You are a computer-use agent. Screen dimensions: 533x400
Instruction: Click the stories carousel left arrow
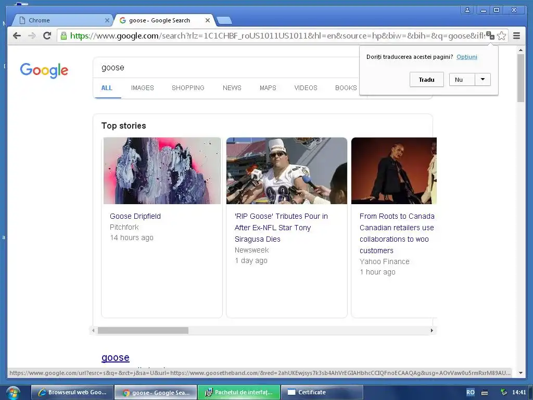[x=93, y=330]
